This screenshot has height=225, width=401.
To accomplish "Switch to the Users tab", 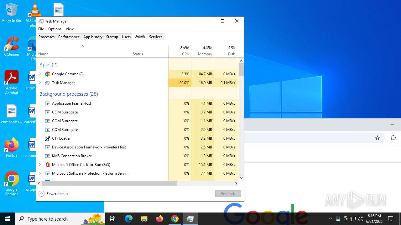I will click(x=126, y=37).
